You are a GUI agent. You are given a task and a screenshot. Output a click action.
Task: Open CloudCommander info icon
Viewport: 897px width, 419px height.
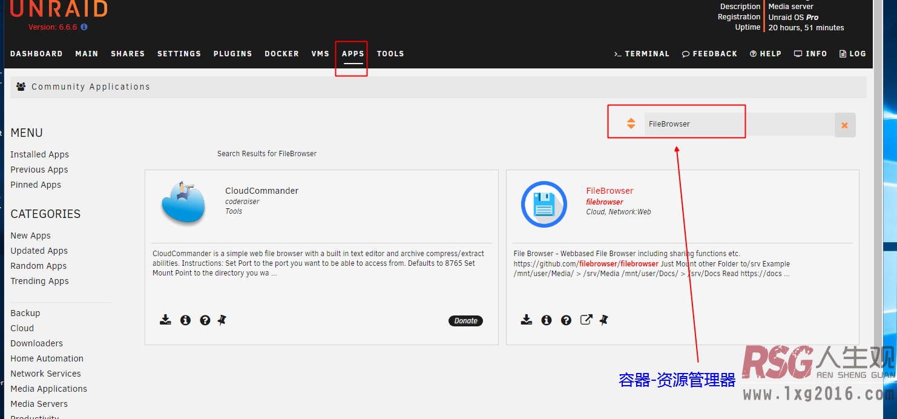point(185,320)
